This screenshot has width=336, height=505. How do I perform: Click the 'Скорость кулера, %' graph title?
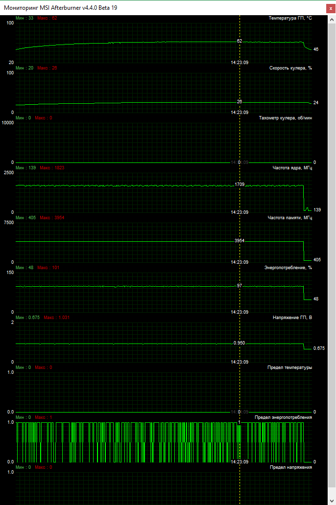(x=290, y=68)
